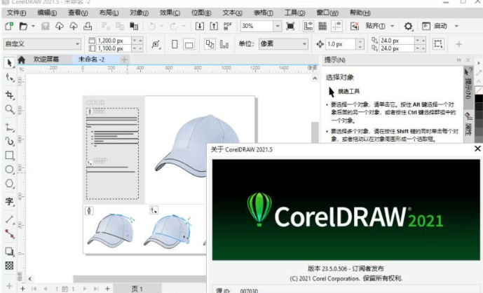
Task: Toggle the Show guidelines button
Action: (336, 26)
